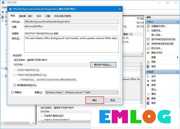180x129 pixels.
Task: Switch to the 常规 tab
Action: click(13, 16)
